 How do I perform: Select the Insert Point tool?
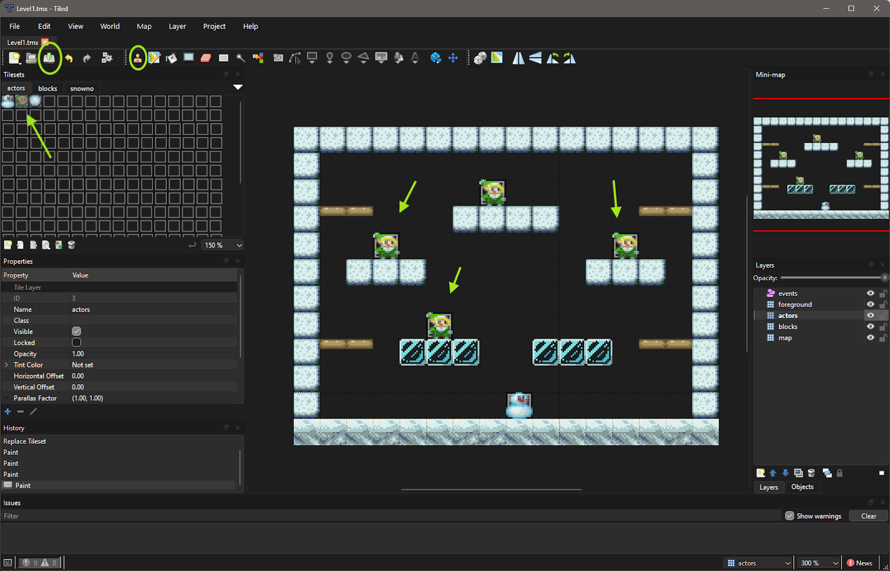coord(329,58)
